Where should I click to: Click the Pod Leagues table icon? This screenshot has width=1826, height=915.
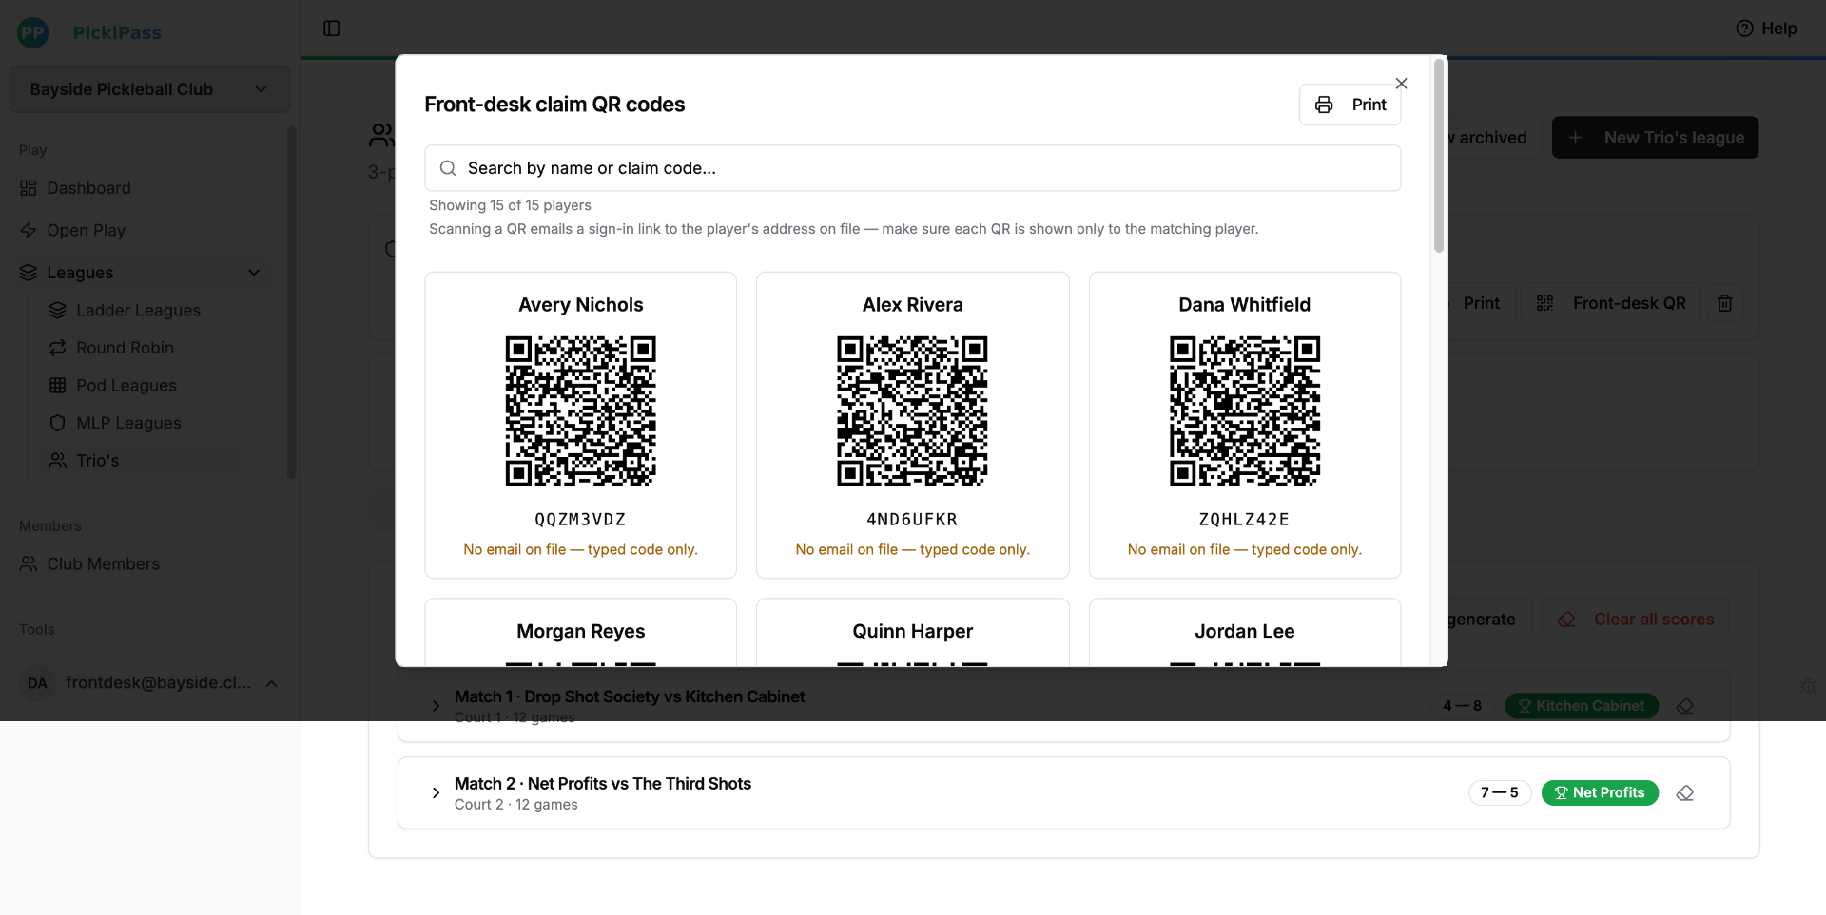[x=58, y=385]
